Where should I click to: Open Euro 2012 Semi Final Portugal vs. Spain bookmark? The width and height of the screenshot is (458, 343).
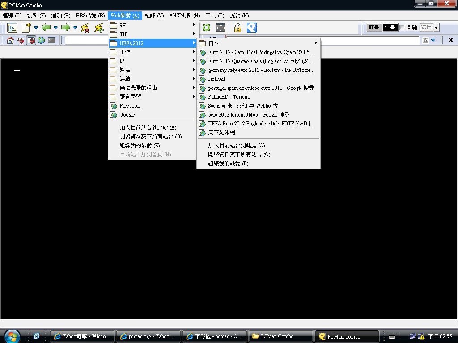coord(259,52)
